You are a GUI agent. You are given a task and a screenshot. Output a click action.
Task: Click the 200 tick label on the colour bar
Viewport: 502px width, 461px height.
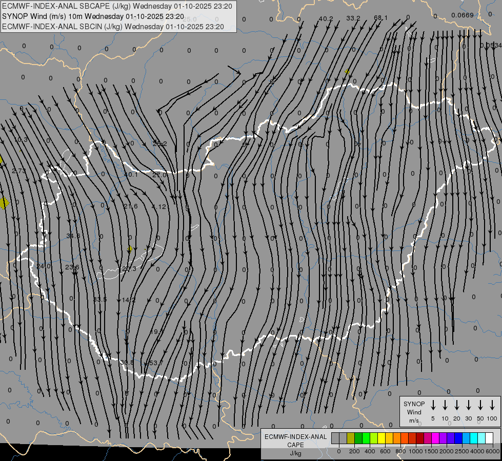tap(354, 451)
